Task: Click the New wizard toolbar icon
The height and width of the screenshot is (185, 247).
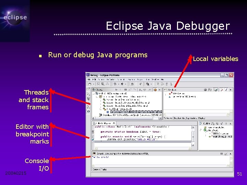Action: click(x=90, y=84)
